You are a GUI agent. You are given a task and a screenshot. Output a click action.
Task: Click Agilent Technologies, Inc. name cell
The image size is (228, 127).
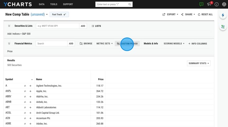(x=49, y=86)
